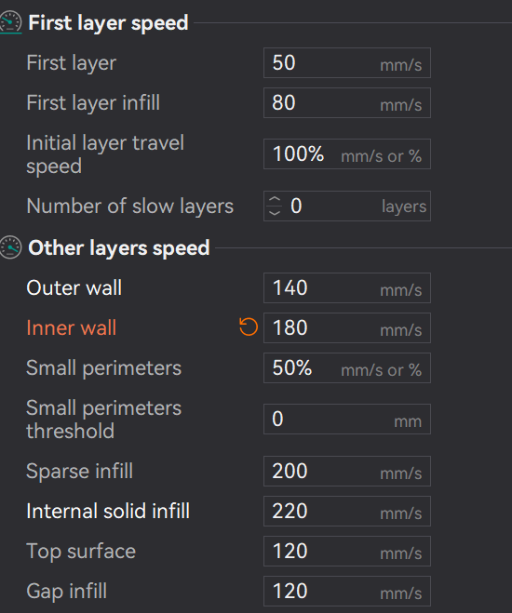Screen dimensions: 512x613
Task: Click the First layer speed speedometer icon
Action: pyautogui.click(x=10, y=22)
